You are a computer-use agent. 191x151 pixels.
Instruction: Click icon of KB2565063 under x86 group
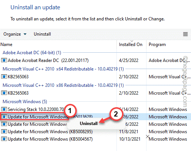click(4, 93)
